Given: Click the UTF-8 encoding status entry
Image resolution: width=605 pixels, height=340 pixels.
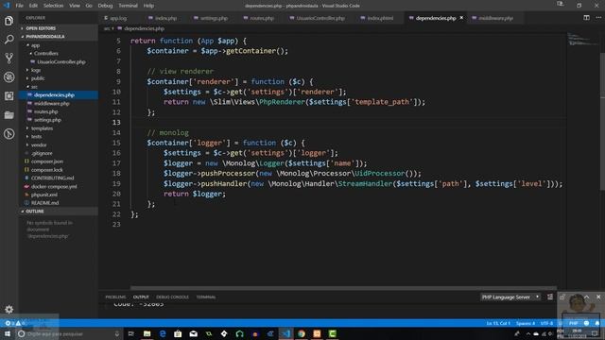Looking at the screenshot, I should click(x=546, y=323).
